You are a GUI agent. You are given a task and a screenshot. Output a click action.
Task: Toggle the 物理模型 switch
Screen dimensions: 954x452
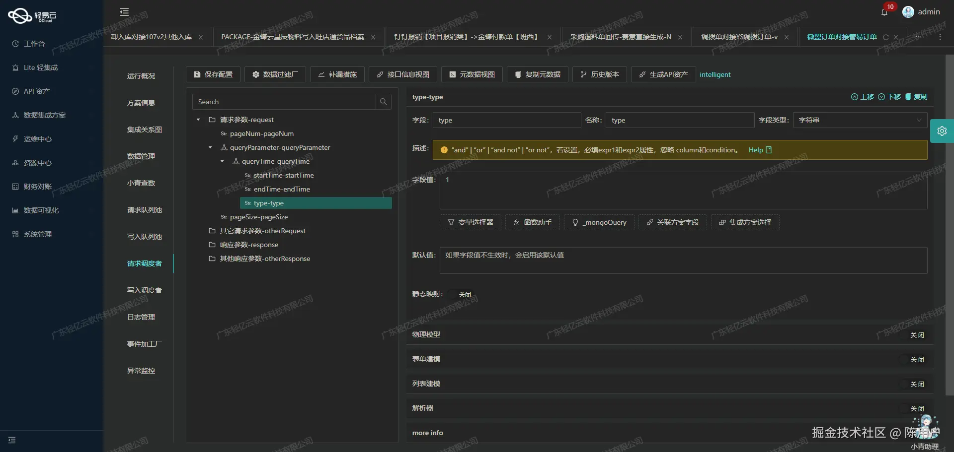point(913,335)
